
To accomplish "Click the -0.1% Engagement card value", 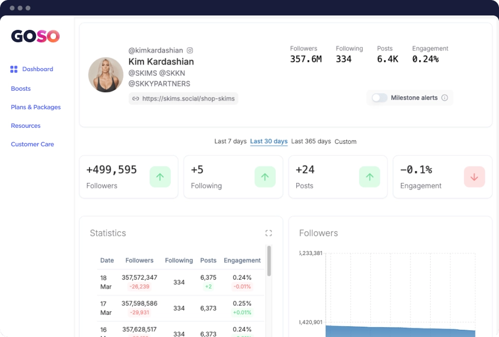I will tap(416, 170).
